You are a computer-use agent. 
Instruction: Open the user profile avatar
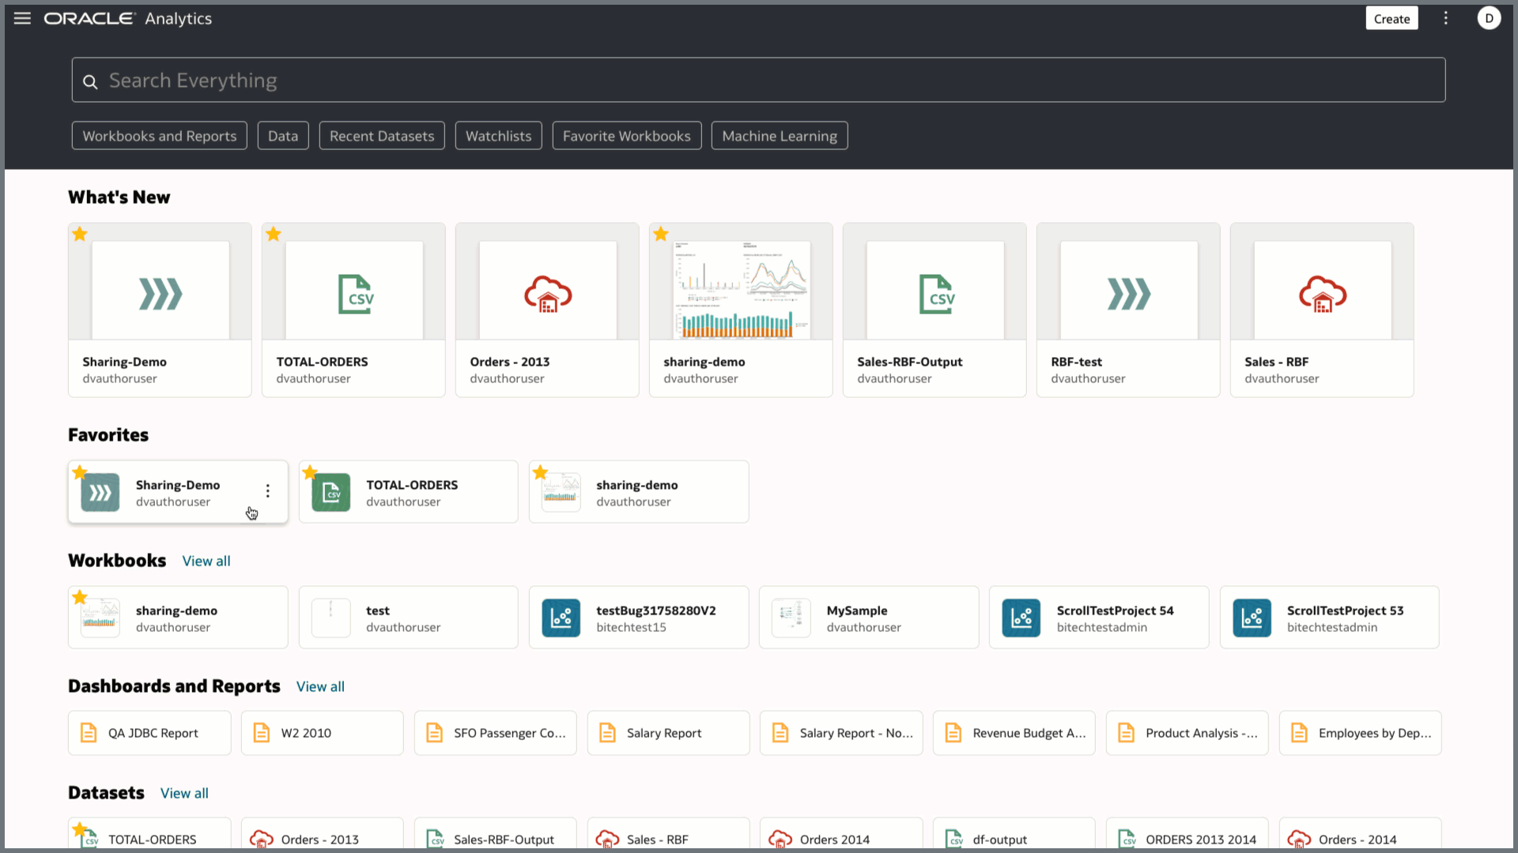(x=1489, y=17)
